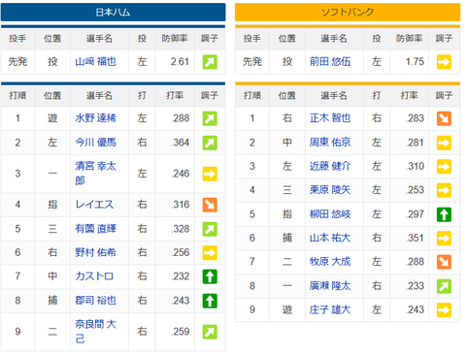
Task: Open 柳田 悠岐 player page
Action: tap(330, 214)
